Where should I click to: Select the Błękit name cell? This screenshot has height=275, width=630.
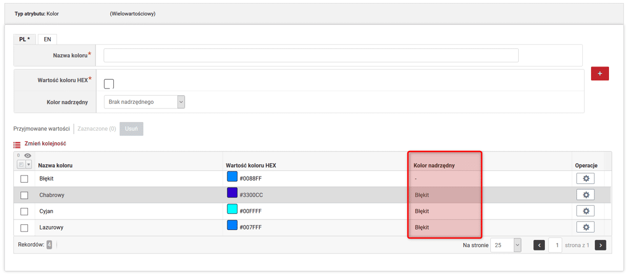pyautogui.click(x=46, y=179)
